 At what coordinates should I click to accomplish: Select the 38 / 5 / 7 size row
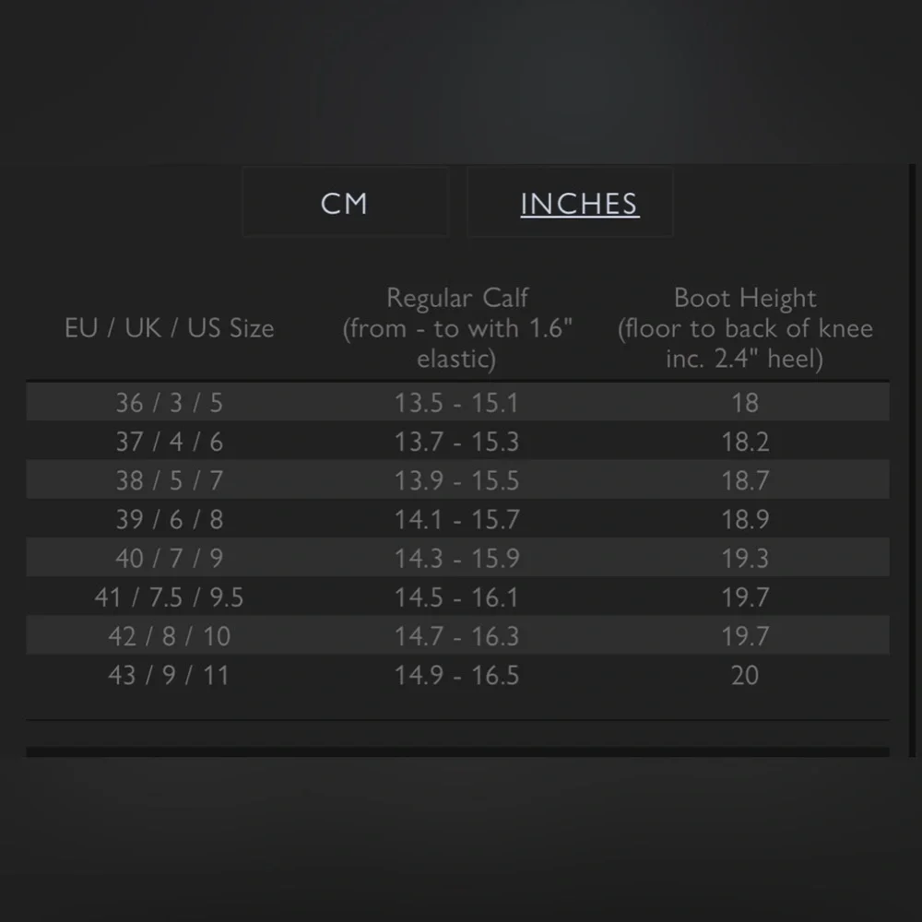[170, 480]
